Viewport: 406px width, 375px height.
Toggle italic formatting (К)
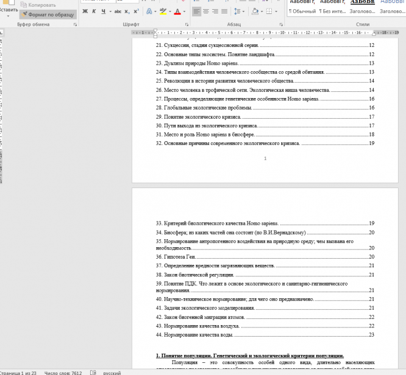(x=94, y=12)
